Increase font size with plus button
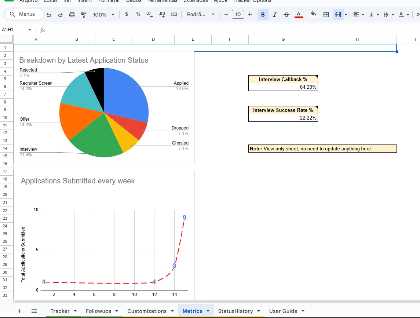Viewport: 420px width, 318px height. 250,14
